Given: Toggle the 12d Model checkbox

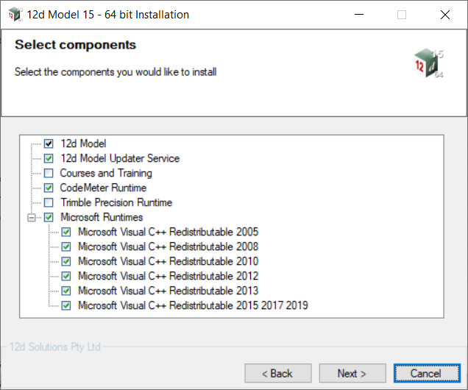Looking at the screenshot, I should [x=49, y=143].
